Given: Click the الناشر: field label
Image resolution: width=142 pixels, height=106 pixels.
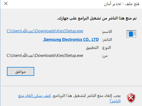Looking at the screenshot, I should pos(107,40).
